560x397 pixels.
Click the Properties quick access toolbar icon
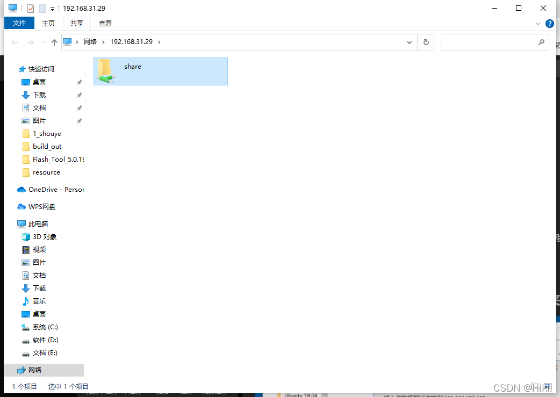click(x=31, y=8)
